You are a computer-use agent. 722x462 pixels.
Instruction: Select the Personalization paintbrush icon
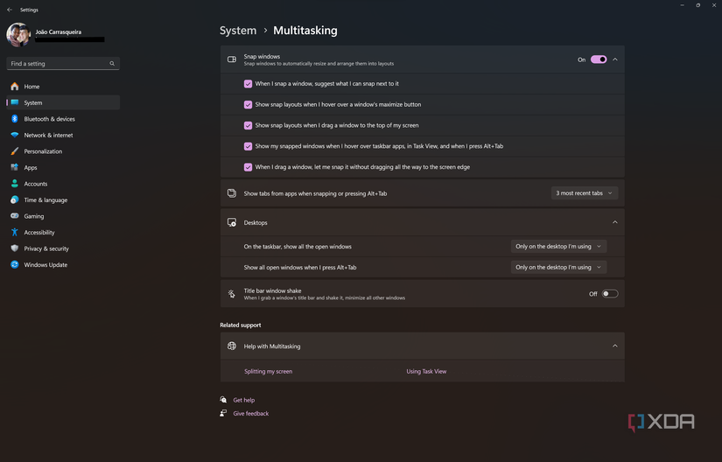coord(15,151)
